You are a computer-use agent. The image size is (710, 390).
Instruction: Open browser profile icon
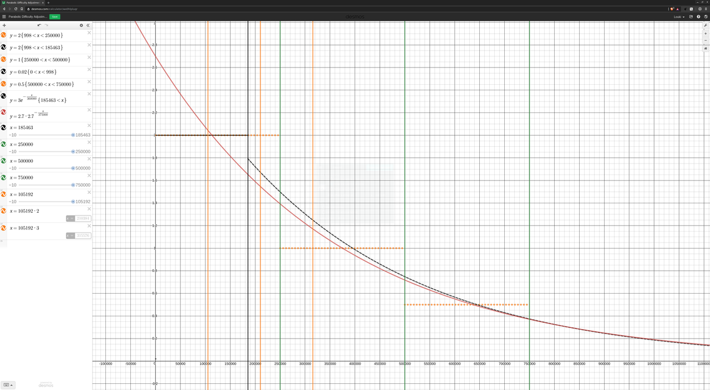pyautogui.click(x=700, y=9)
